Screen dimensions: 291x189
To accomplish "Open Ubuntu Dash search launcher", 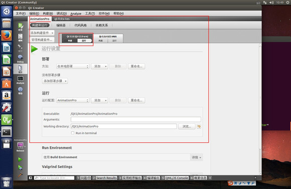I will [x=7, y=12].
